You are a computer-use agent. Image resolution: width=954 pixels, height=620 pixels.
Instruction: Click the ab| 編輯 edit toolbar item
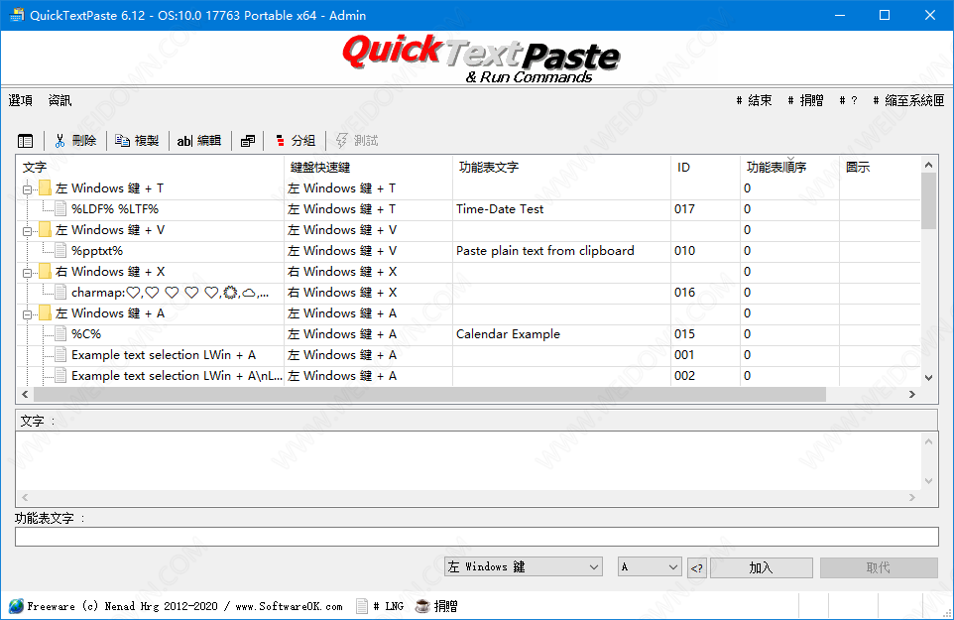click(x=199, y=141)
